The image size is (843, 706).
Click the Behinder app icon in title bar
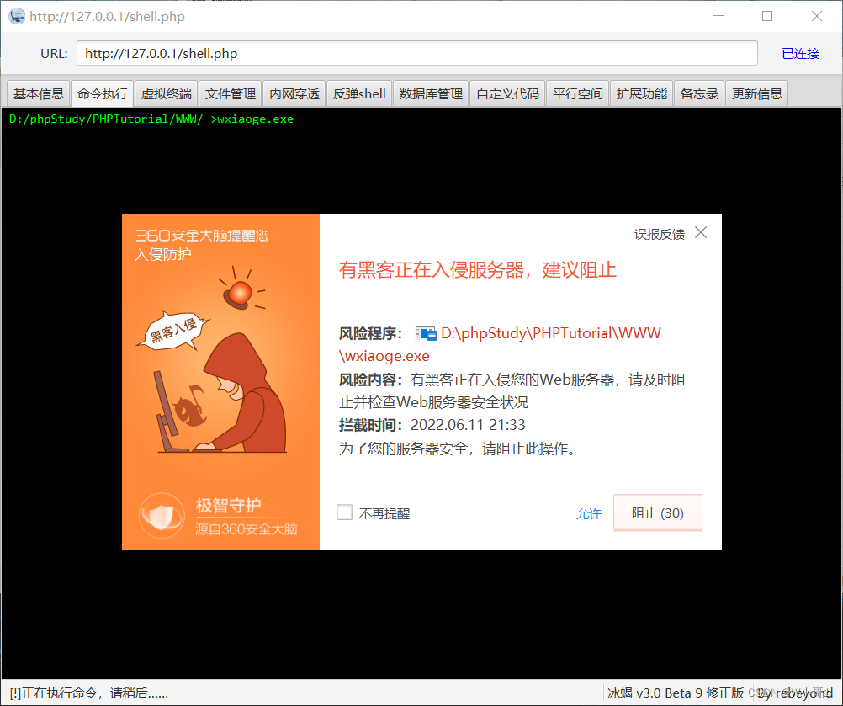click(x=17, y=16)
